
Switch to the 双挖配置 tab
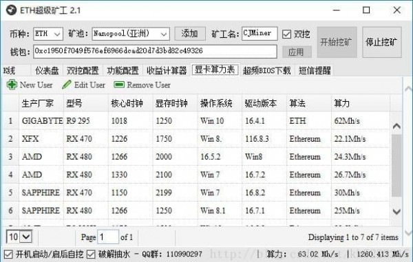click(83, 71)
